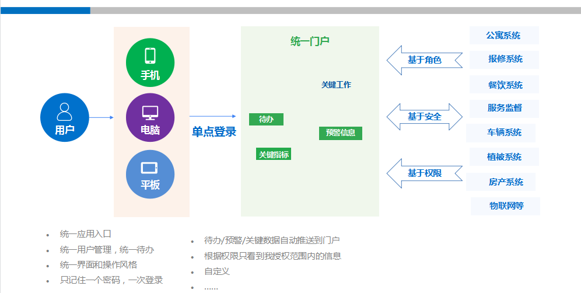The width and height of the screenshot is (581, 293).
Task: Open the 服务监督 box
Action: (x=505, y=108)
